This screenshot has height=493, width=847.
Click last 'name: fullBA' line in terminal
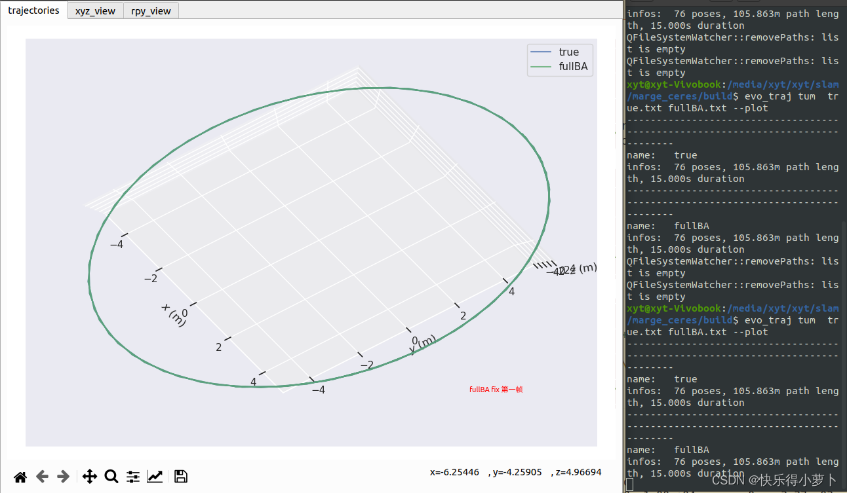point(668,450)
